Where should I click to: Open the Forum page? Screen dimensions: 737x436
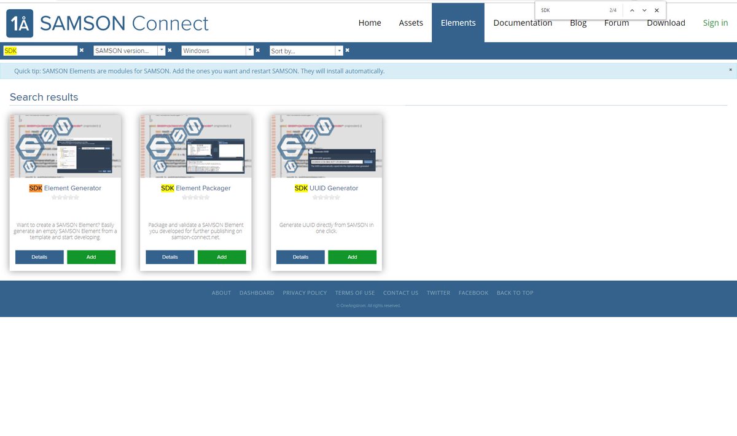click(617, 23)
